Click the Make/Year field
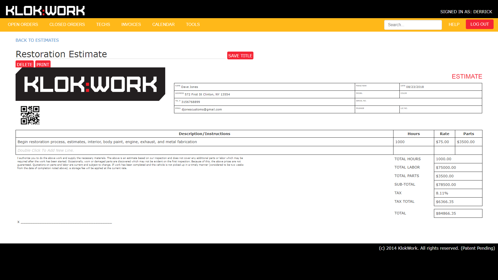498x280 pixels. [377, 87]
